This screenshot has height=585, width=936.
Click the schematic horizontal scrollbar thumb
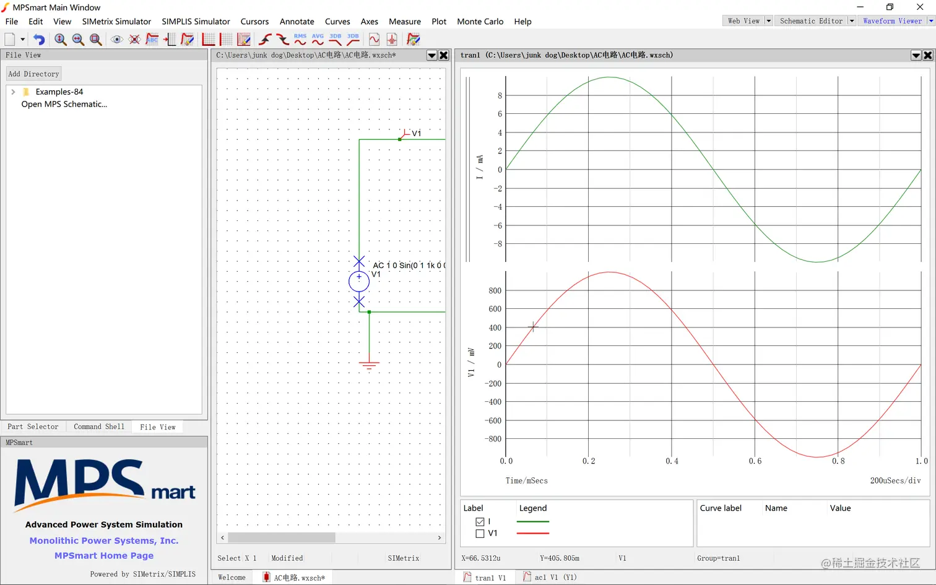pos(282,537)
